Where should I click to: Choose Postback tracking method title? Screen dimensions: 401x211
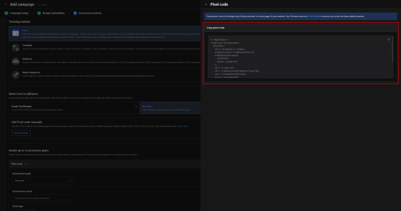[x=27, y=45]
